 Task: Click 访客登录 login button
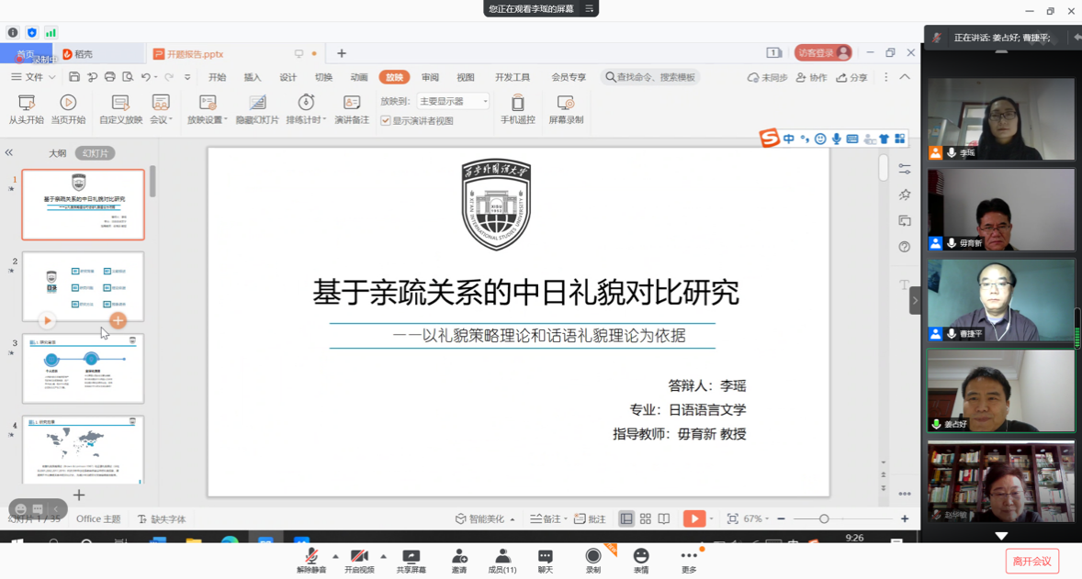pyautogui.click(x=823, y=53)
